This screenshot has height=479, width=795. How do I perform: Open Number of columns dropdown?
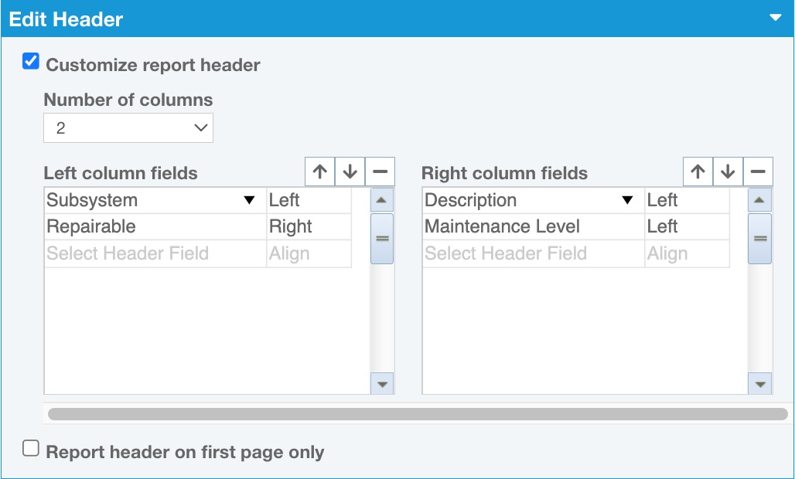(128, 128)
